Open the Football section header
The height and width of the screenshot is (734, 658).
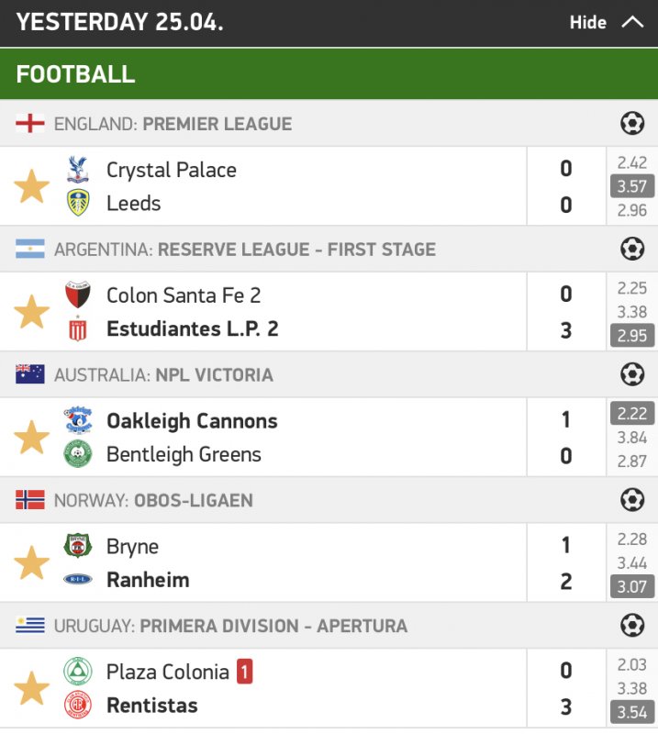pos(75,74)
